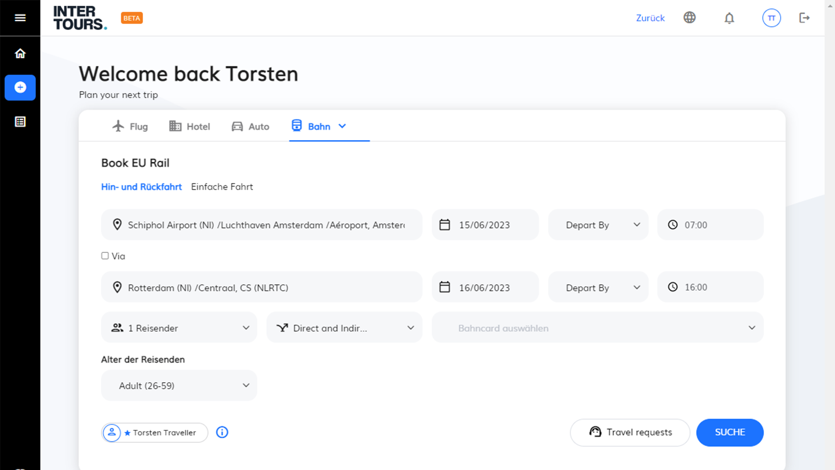Viewport: 835px width, 470px height.
Task: Open the globe language selector
Action: coord(689,18)
